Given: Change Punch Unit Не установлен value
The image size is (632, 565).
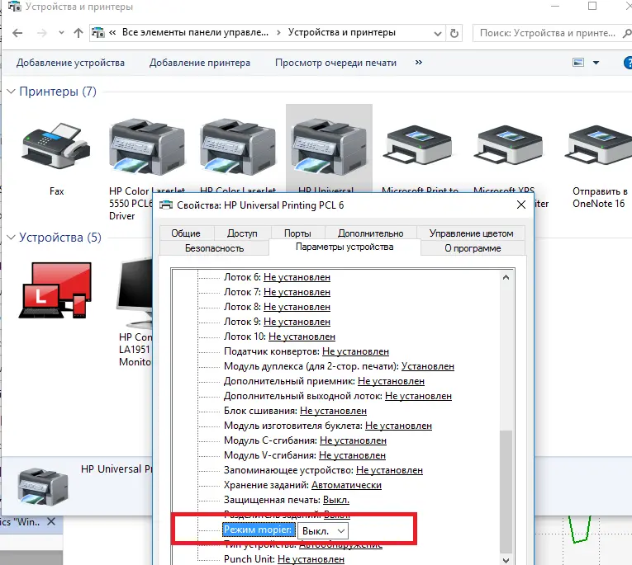Looking at the screenshot, I should (x=311, y=560).
